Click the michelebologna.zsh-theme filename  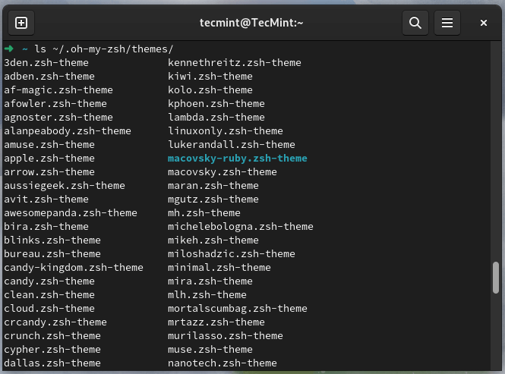(240, 227)
